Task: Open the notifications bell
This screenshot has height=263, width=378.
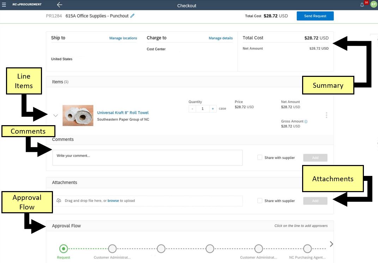Action: (x=362, y=5)
